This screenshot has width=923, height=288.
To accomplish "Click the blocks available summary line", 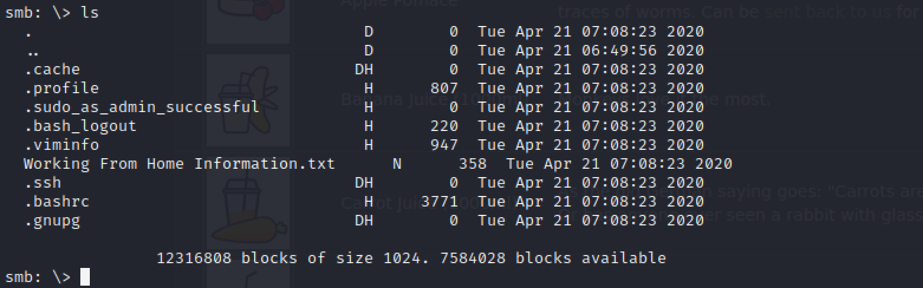I will pos(411,258).
